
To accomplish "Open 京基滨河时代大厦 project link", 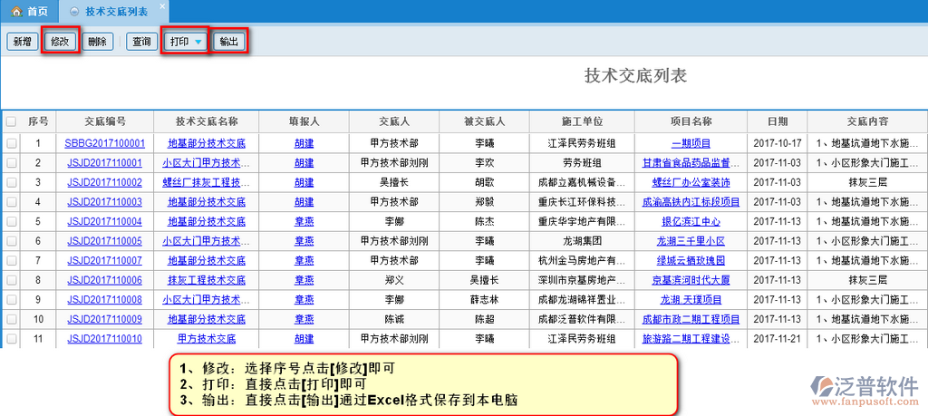I will click(691, 280).
